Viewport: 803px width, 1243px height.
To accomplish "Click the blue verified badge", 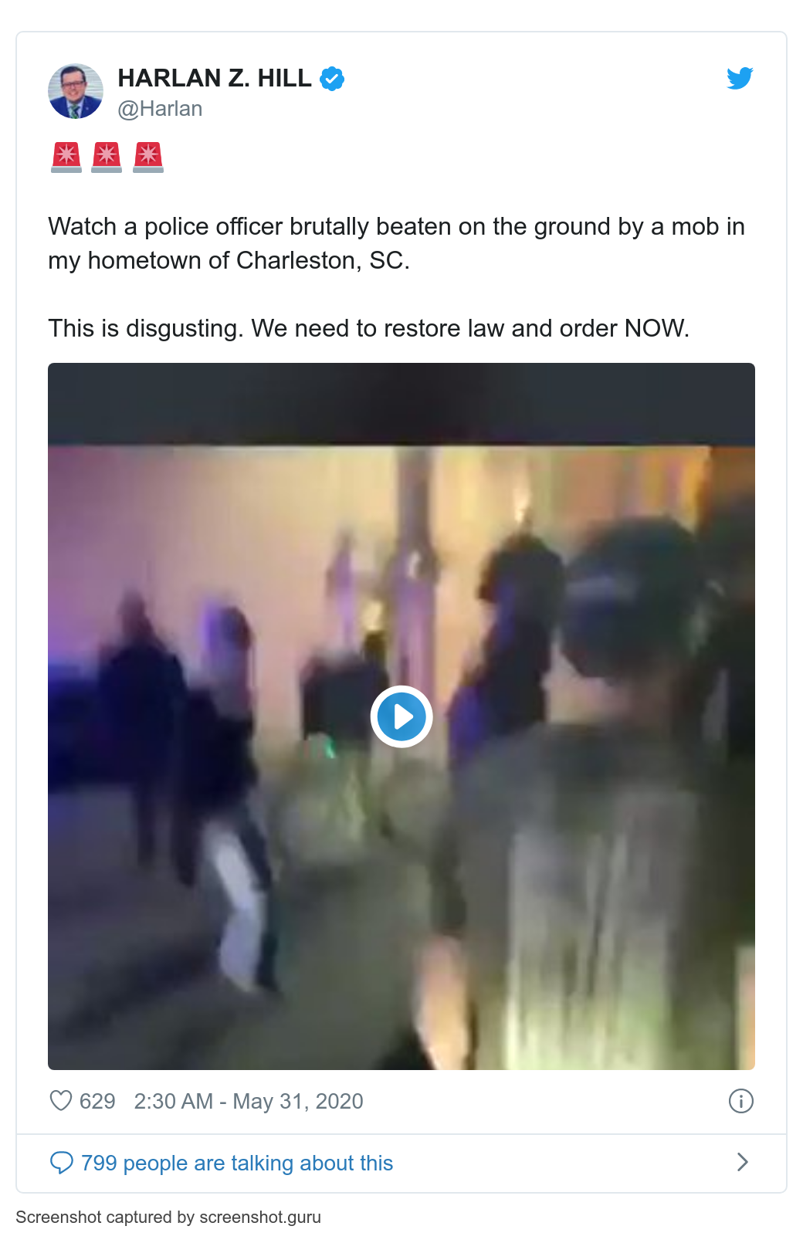I will pos(332,79).
